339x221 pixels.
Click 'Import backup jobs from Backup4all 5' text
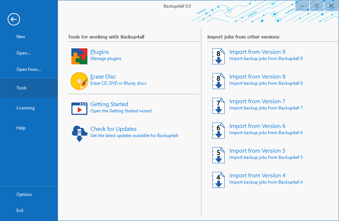point(266,157)
